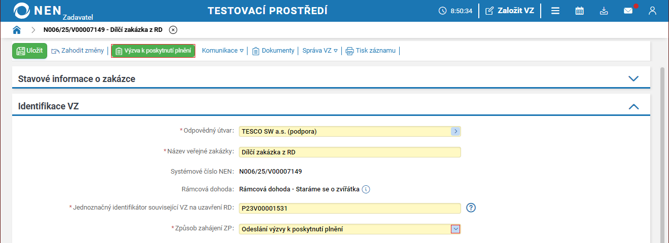This screenshot has height=243, width=669.
Task: Click the TESTOVACÍ PROSTŘEDÍ header title
Action: point(268,11)
